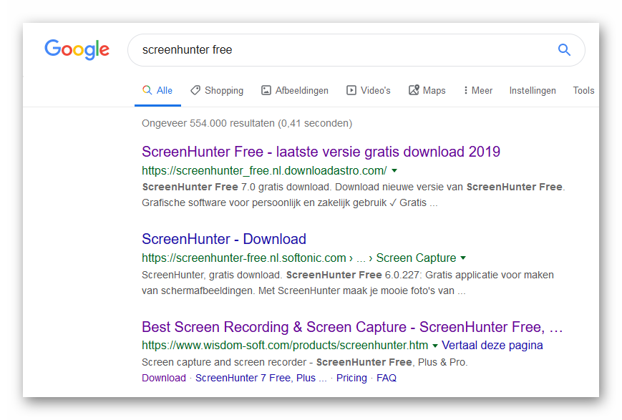Switch to the Maps tab
622x420 pixels.
click(x=427, y=91)
